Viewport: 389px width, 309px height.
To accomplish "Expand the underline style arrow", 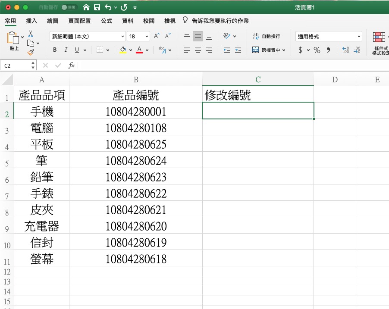I will 85,50.
